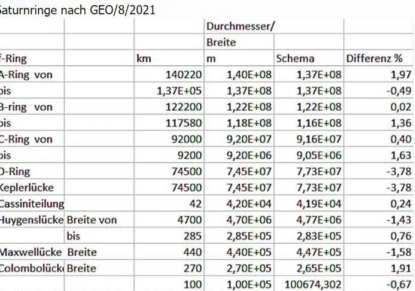The image size is (415, 291).
Task: Click the "Differenz %" header cell
Action: [x=374, y=59]
